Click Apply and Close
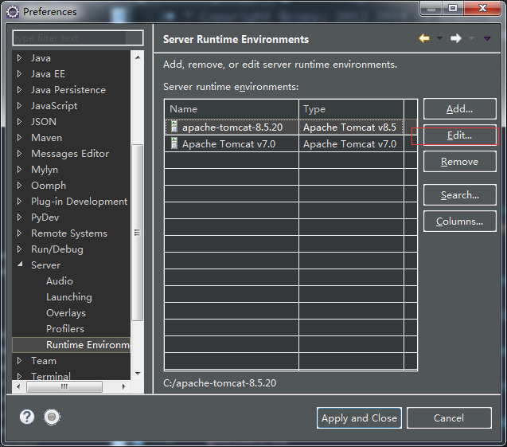The width and height of the screenshot is (507, 447). [359, 418]
